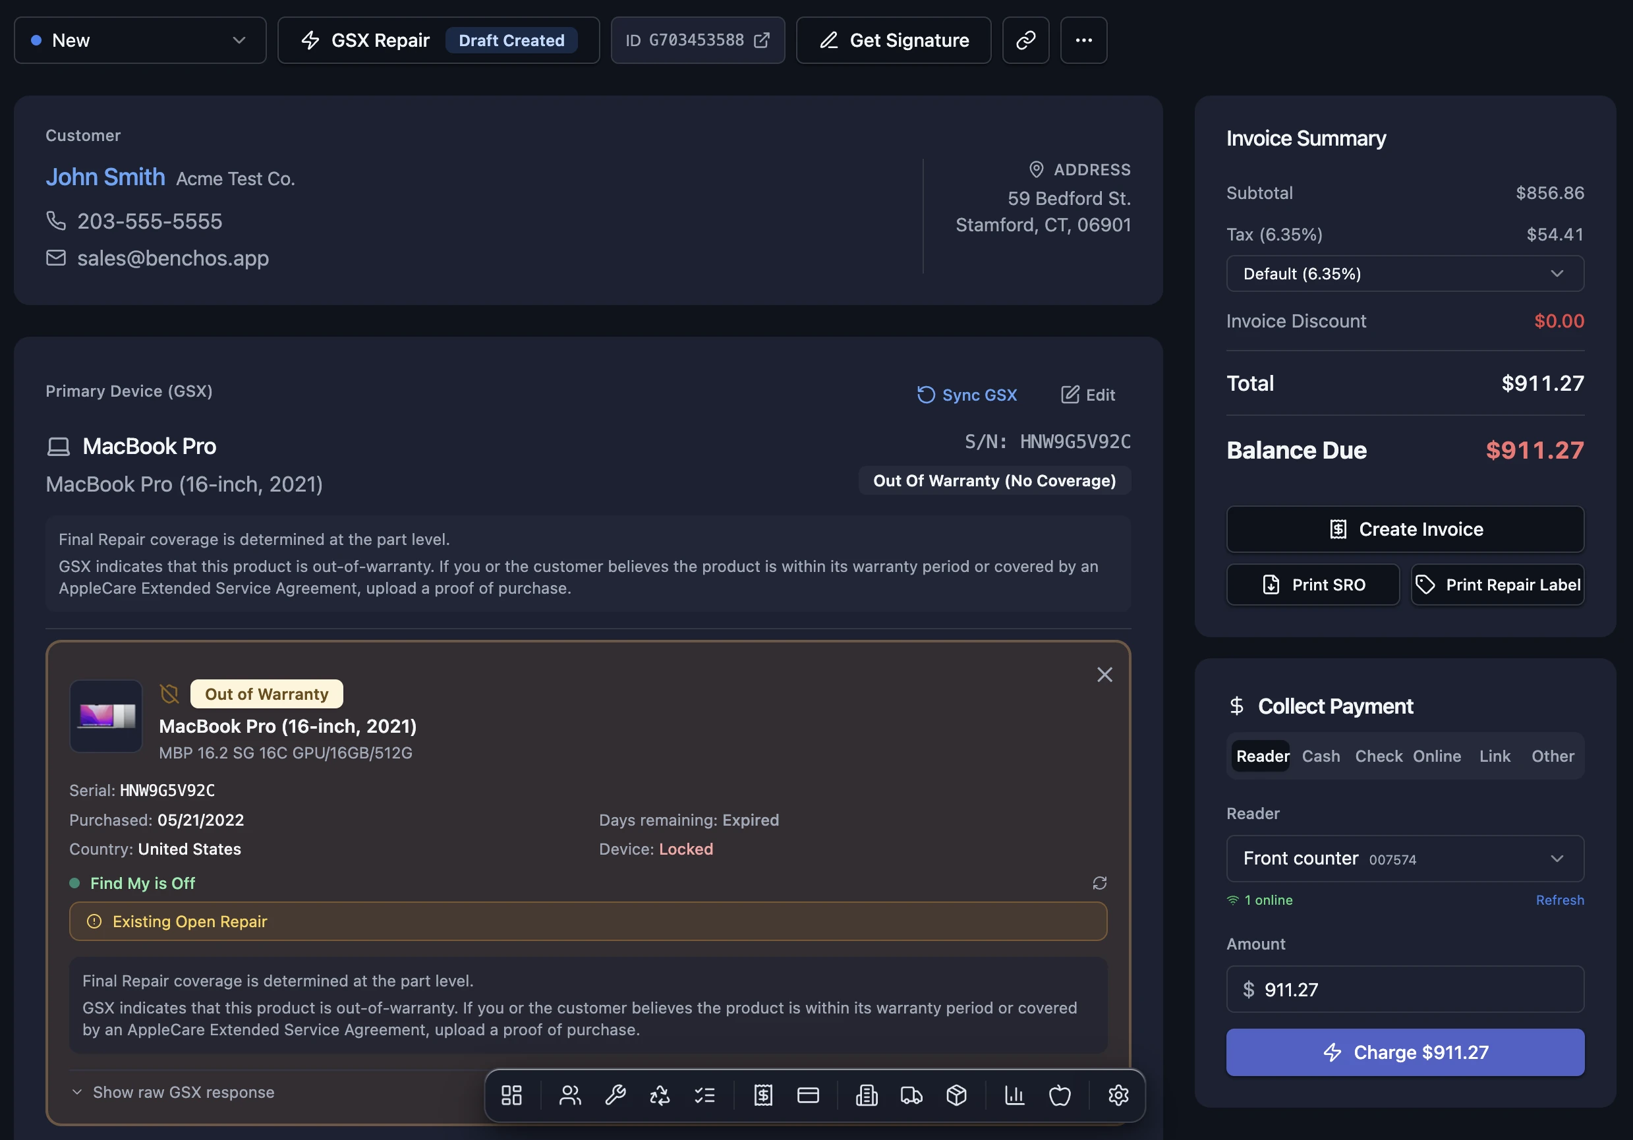Viewport: 1633px width, 1140px height.
Task: Open repair ID G703453588 external link
Action: point(698,41)
